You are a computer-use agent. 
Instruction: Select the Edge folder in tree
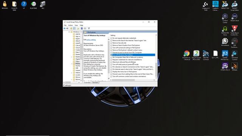[76, 61]
